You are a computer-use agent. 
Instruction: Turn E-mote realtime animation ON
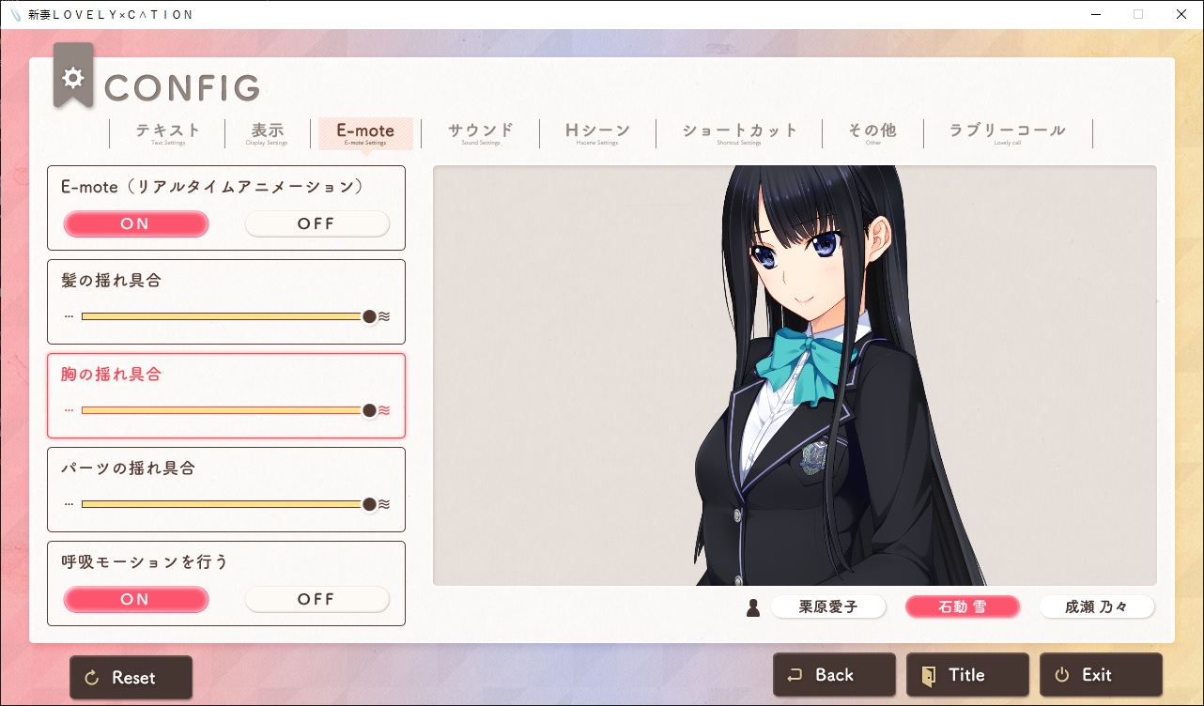[136, 223]
